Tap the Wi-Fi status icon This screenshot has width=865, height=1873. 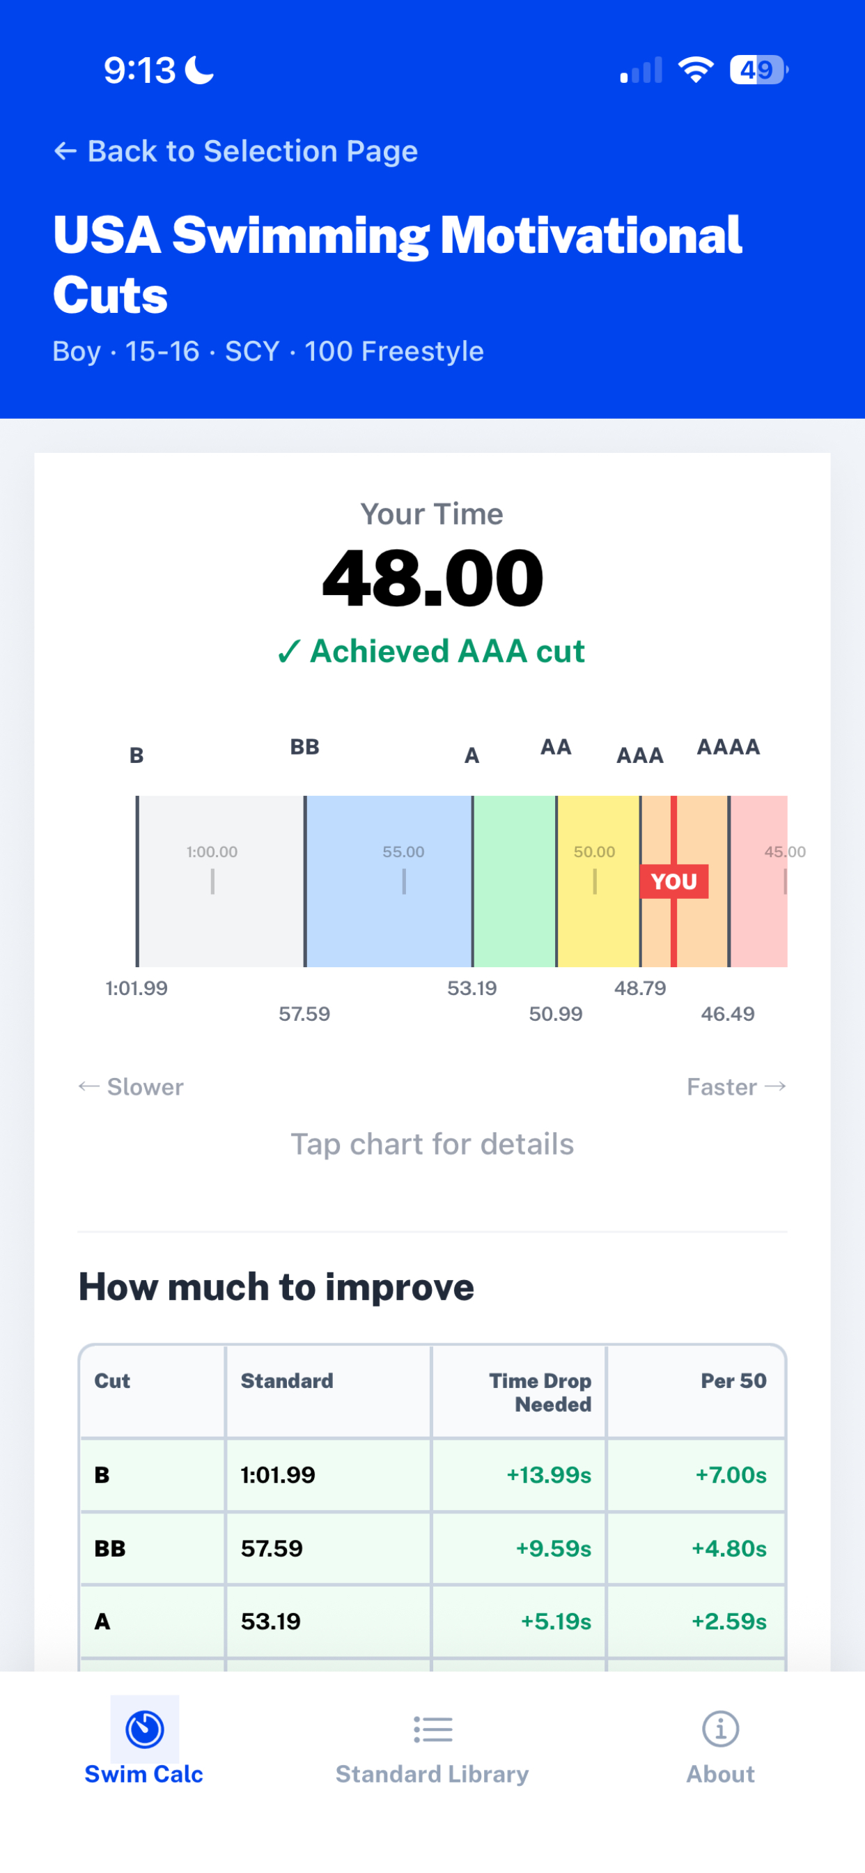click(696, 70)
